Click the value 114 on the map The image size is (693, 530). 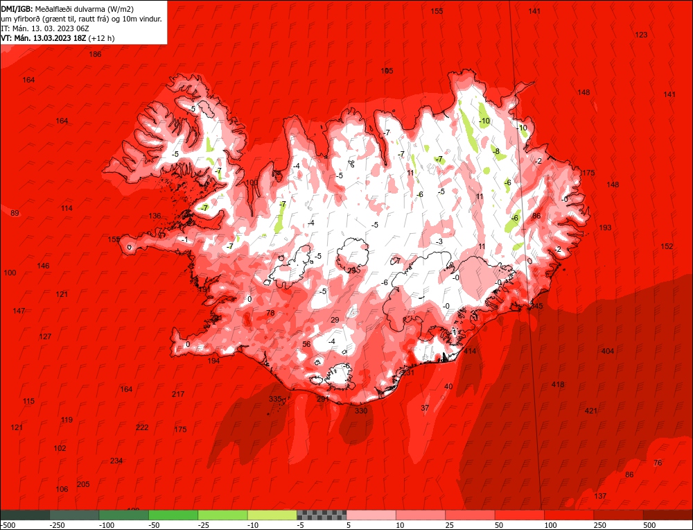click(67, 208)
